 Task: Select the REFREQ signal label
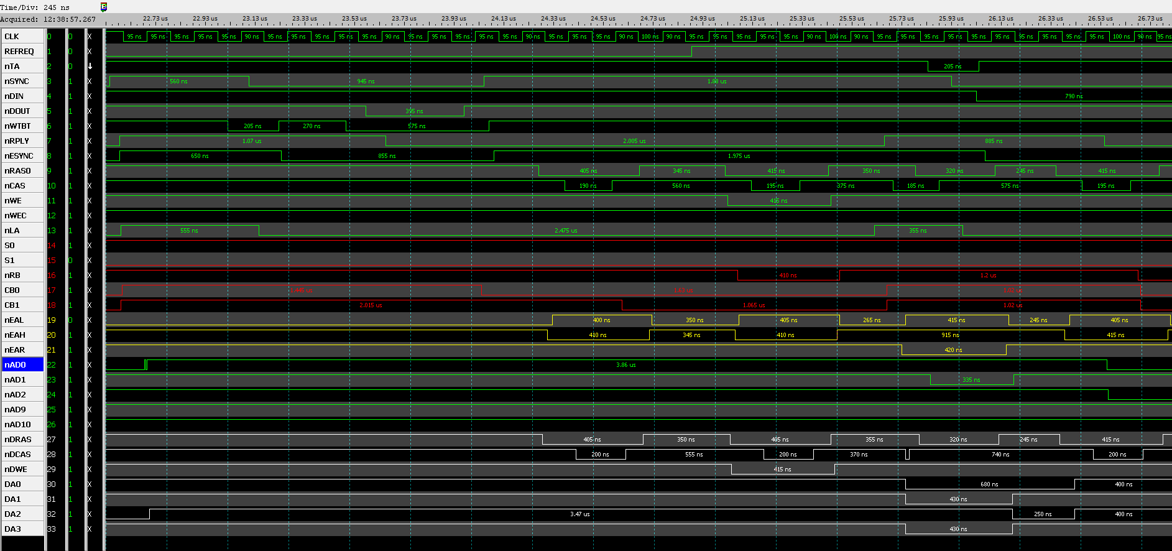[22, 52]
